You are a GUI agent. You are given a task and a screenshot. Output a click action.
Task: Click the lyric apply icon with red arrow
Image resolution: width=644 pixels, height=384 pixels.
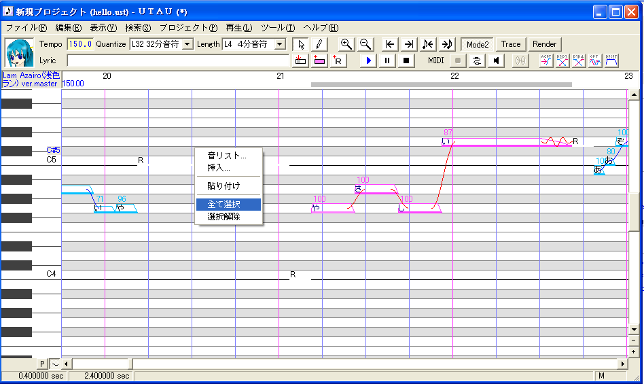tap(301, 60)
